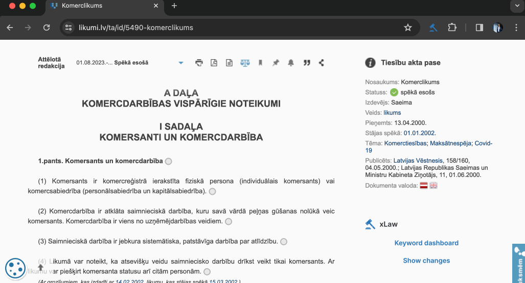This screenshot has height=283, width=525.
Task: View site information icon in address bar
Action: pyautogui.click(x=69, y=28)
